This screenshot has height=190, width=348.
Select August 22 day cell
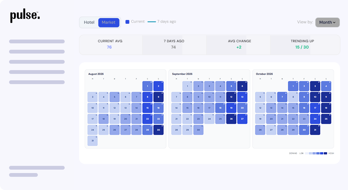pyautogui.click(x=148, y=119)
